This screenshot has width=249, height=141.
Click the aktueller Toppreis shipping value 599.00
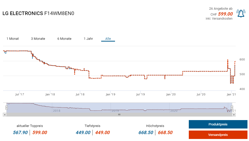pyautogui.click(x=40, y=133)
